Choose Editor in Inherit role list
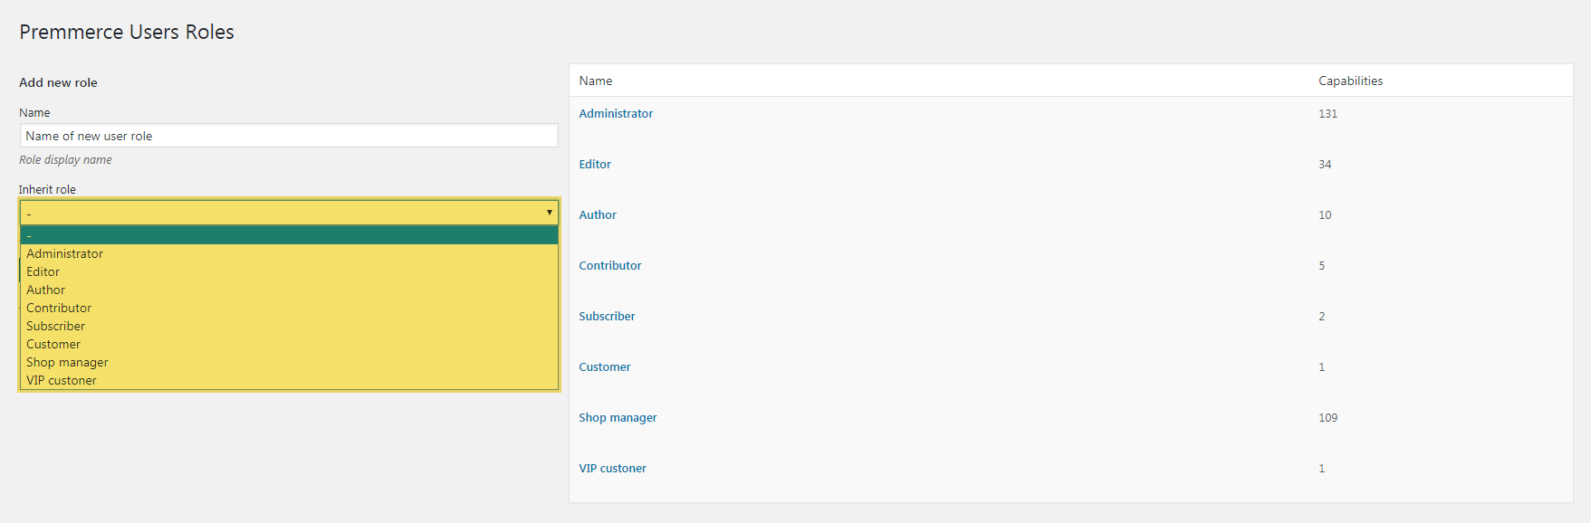 (x=289, y=271)
